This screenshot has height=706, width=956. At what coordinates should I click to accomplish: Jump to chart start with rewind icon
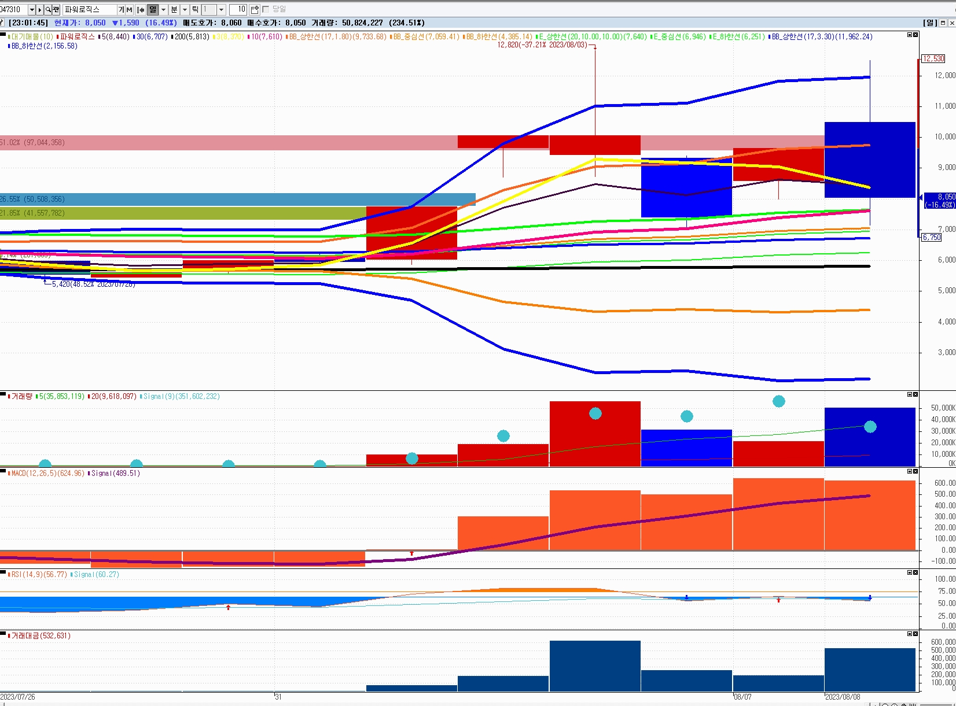click(140, 9)
